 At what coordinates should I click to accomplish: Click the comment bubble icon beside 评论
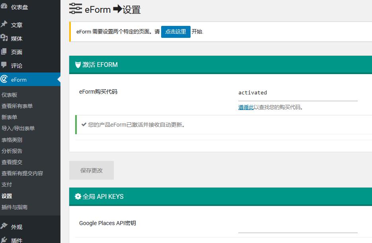click(4, 65)
